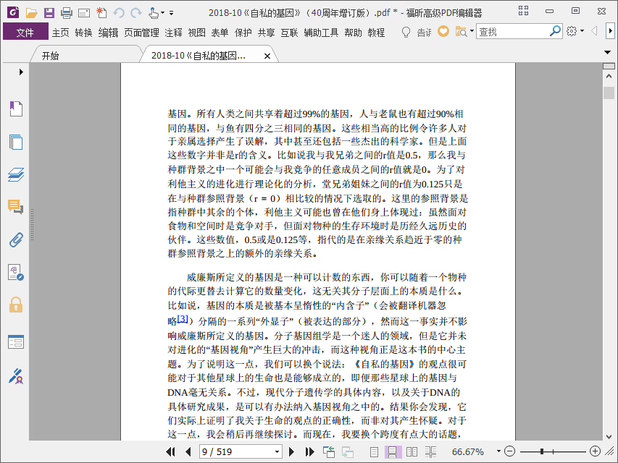Open the Security lock panel
618x463 pixels.
[x=16, y=305]
